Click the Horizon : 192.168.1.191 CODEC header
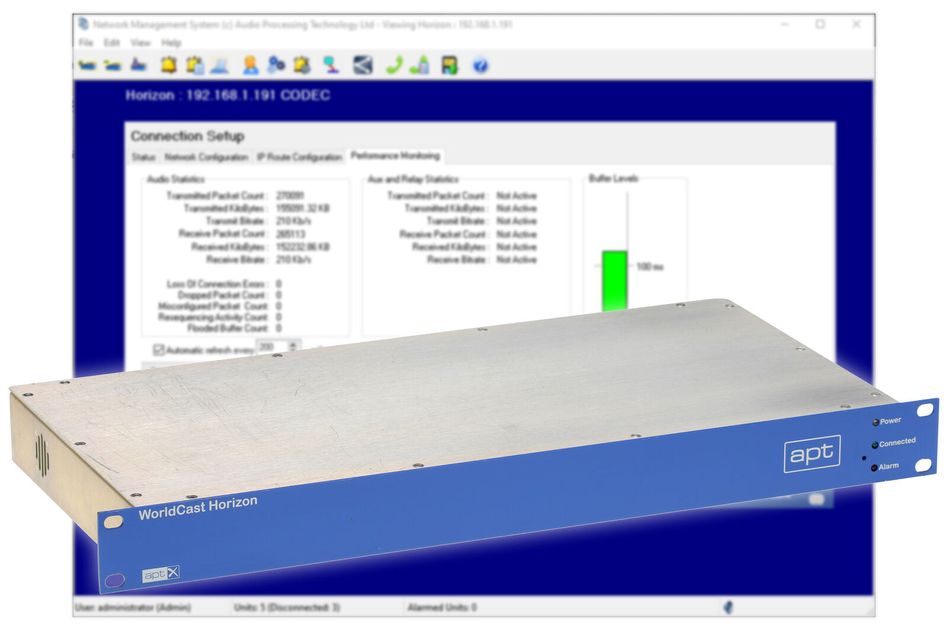The width and height of the screenshot is (948, 630). (228, 95)
